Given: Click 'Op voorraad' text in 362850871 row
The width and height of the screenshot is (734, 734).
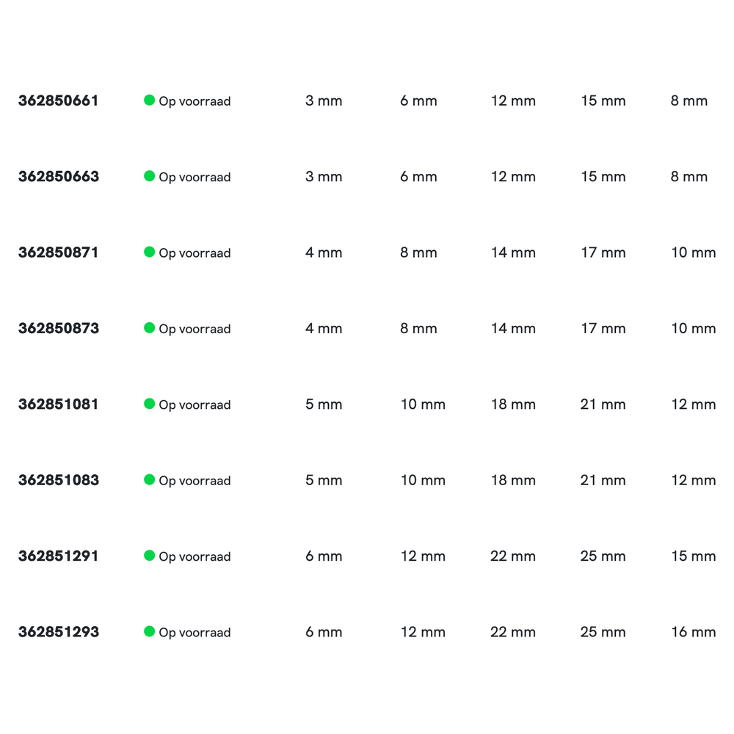Looking at the screenshot, I should (x=195, y=253).
